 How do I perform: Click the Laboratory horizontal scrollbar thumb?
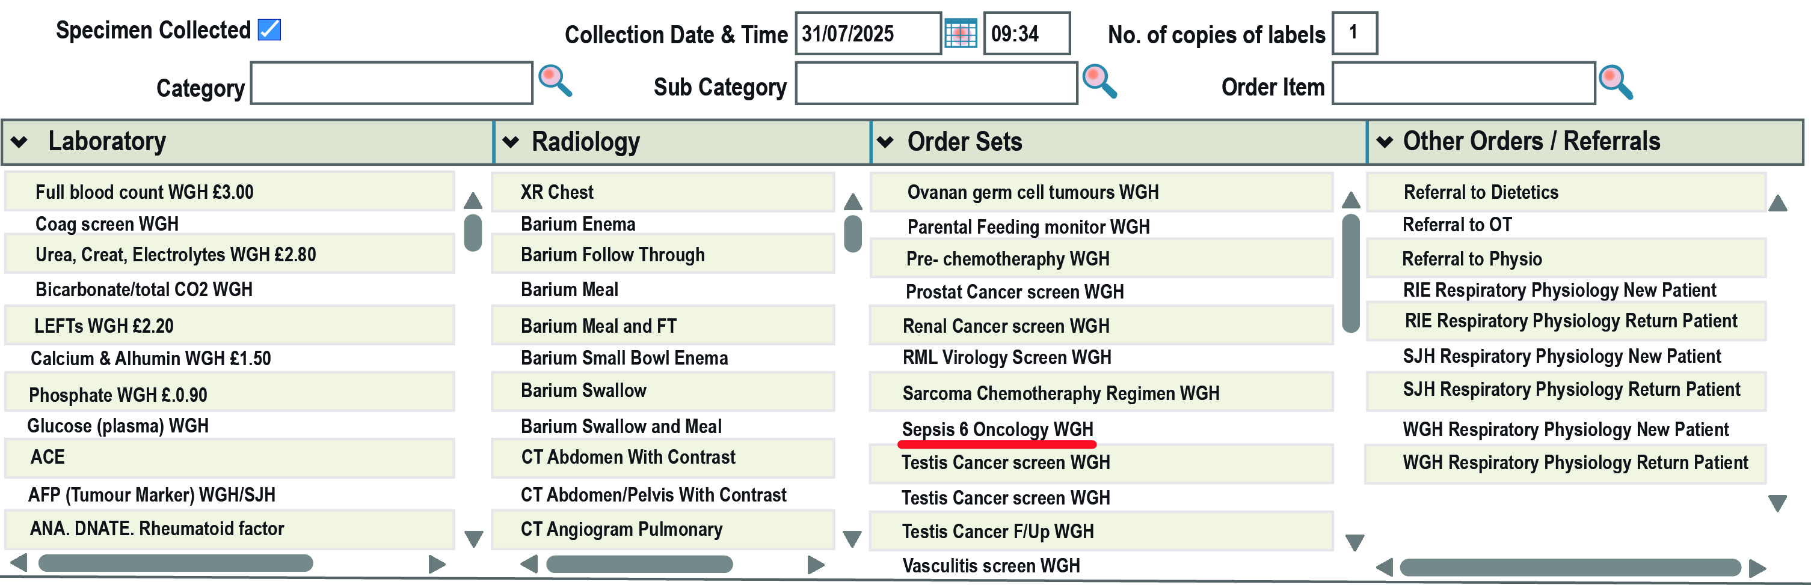(x=176, y=563)
